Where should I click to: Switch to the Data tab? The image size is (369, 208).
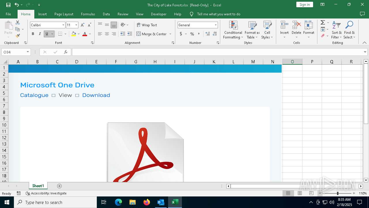[106, 14]
